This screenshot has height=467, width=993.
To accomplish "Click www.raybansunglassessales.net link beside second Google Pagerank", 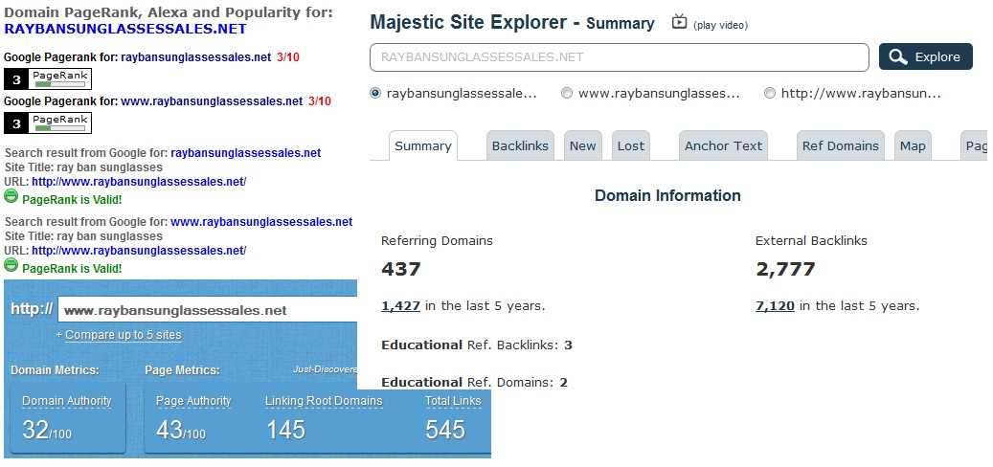I will click(212, 101).
